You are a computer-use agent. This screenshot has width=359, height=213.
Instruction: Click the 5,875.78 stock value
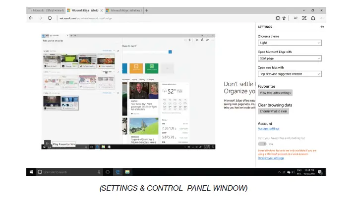click(x=168, y=137)
